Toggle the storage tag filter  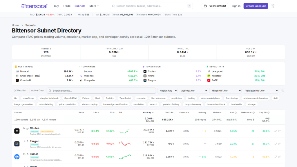click(x=251, y=104)
